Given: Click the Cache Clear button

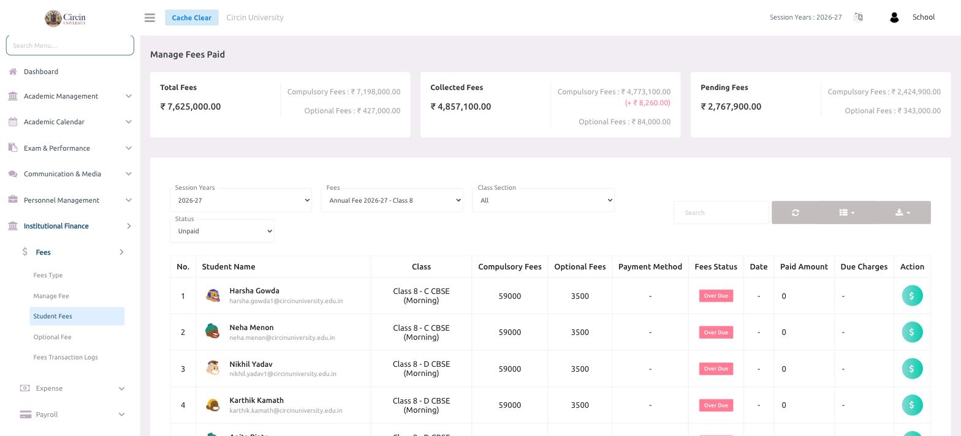Looking at the screenshot, I should point(191,17).
